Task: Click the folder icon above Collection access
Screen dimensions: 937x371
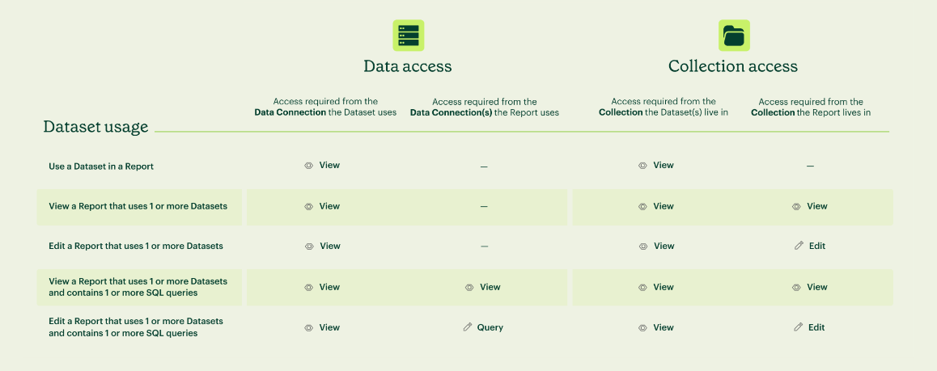Action: 734,36
